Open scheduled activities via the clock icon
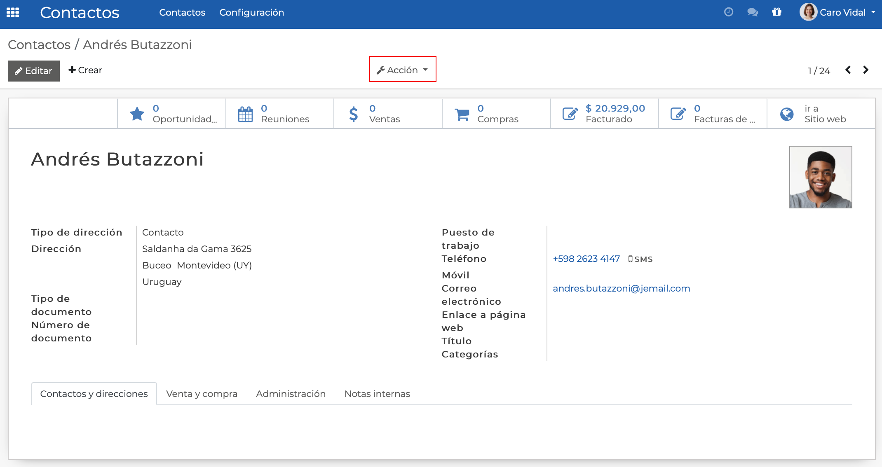 click(729, 12)
